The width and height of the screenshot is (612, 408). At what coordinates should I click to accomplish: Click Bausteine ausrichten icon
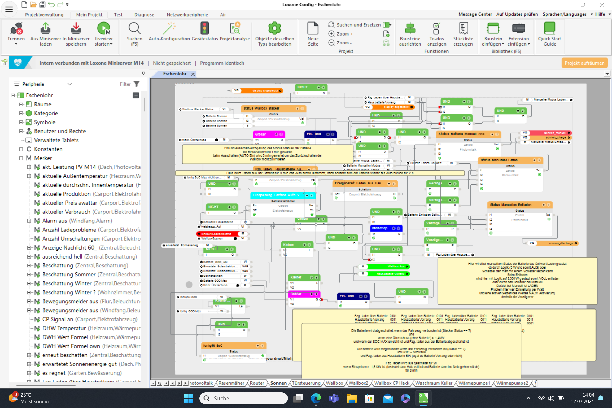[x=410, y=28]
